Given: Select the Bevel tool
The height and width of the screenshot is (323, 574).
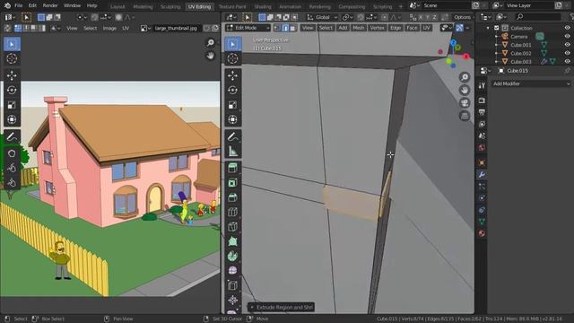Looking at the screenshot, I should point(232,197).
